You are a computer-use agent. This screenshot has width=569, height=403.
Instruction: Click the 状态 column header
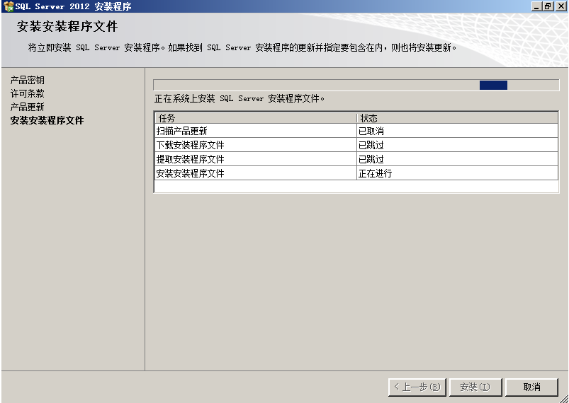pos(457,118)
